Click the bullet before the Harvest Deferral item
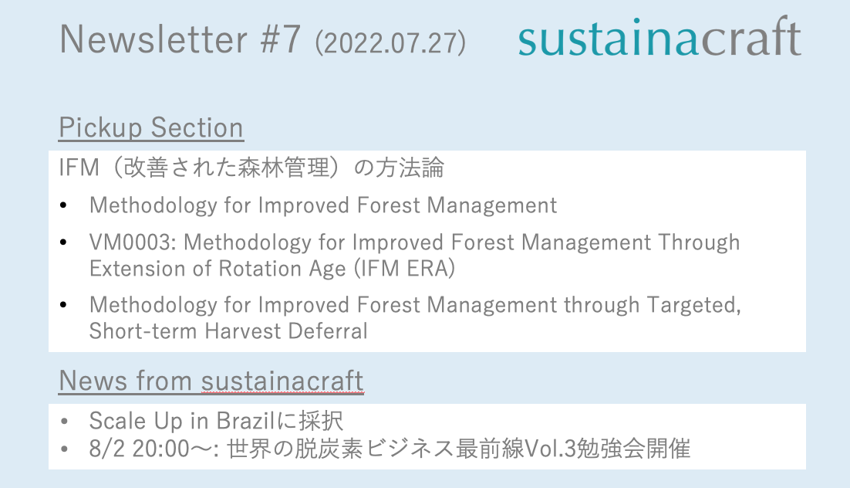The width and height of the screenshot is (850, 488). 63,306
